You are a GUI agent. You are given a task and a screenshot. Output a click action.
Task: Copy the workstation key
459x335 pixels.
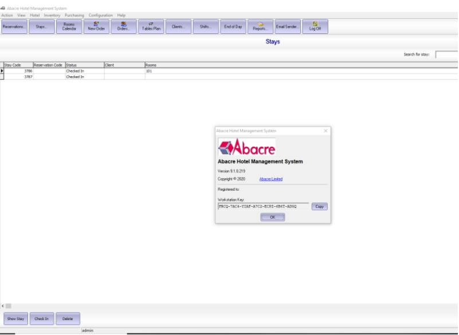point(320,206)
